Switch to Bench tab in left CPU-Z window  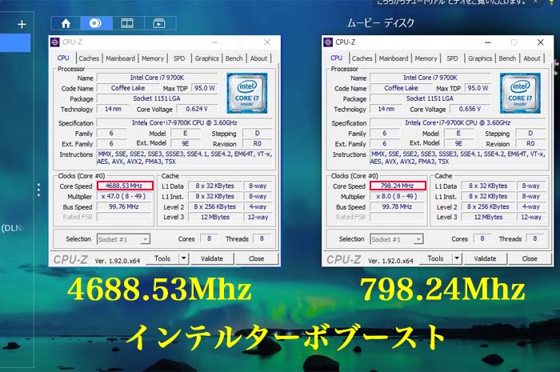point(234,58)
